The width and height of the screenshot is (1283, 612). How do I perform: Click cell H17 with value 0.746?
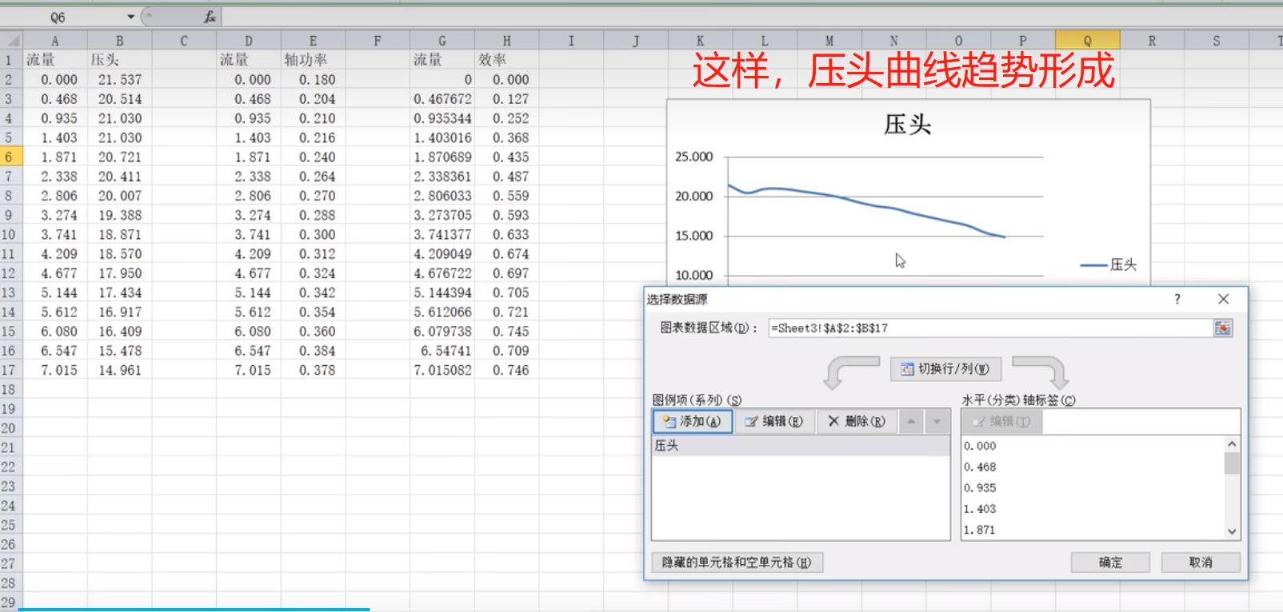(506, 370)
